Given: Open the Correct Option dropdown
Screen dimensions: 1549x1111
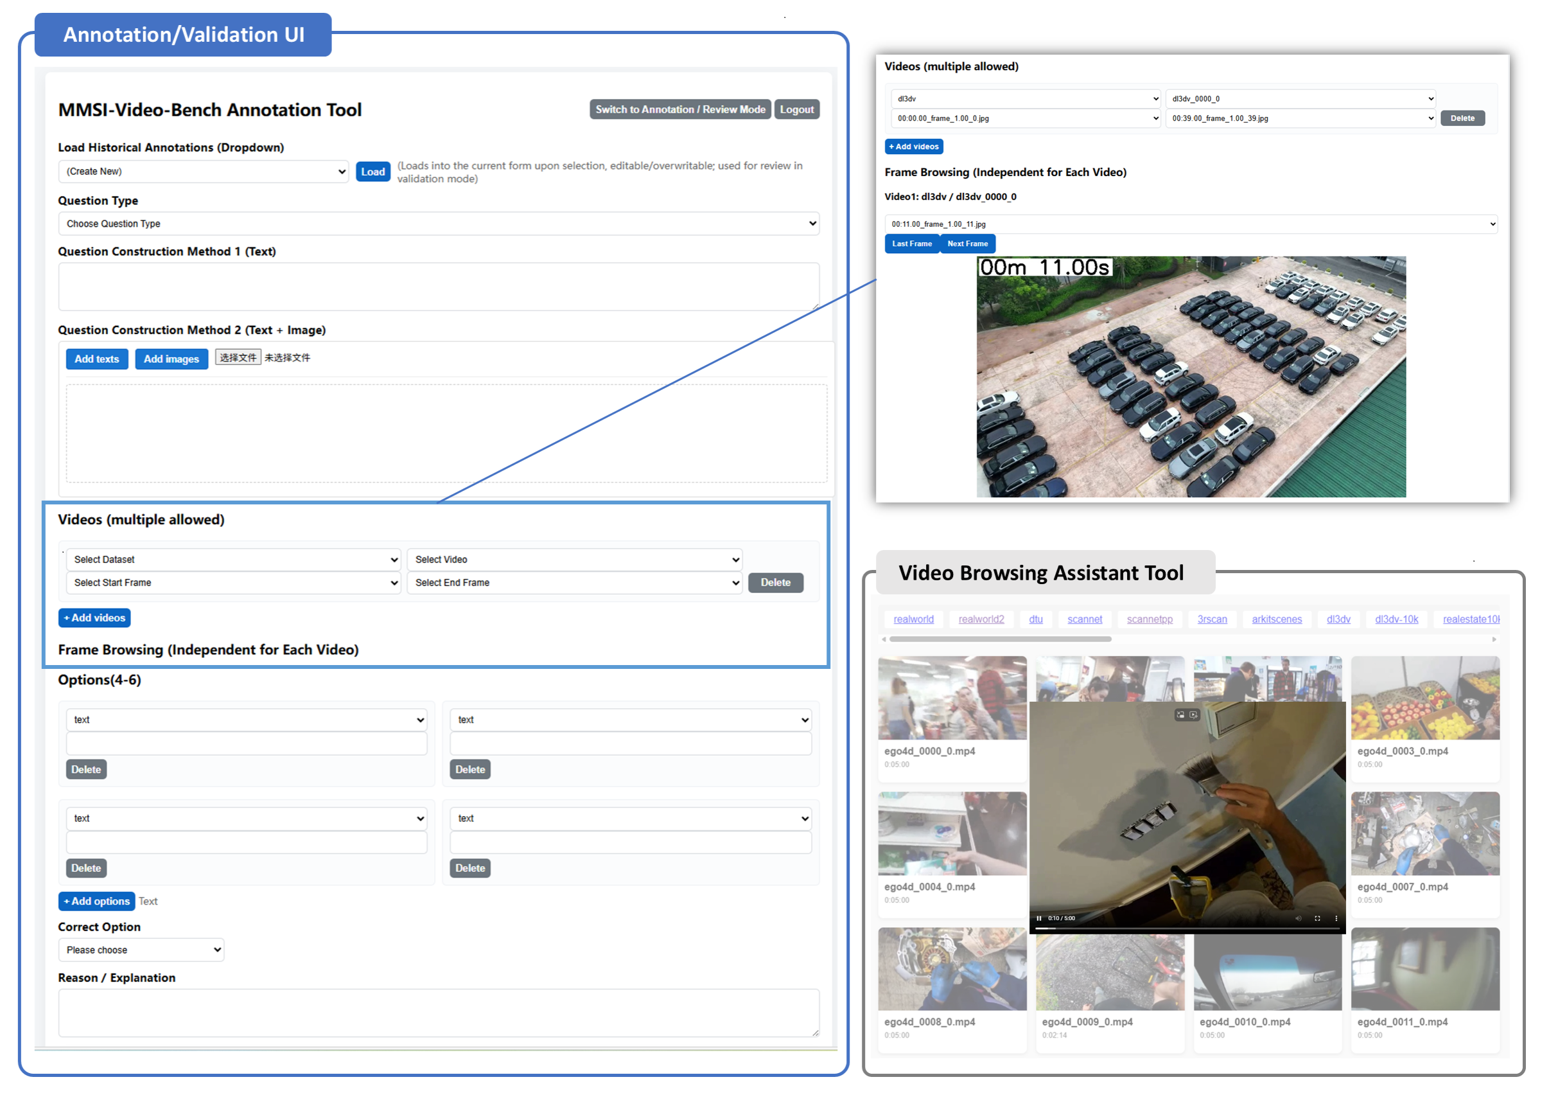Looking at the screenshot, I should (x=141, y=950).
